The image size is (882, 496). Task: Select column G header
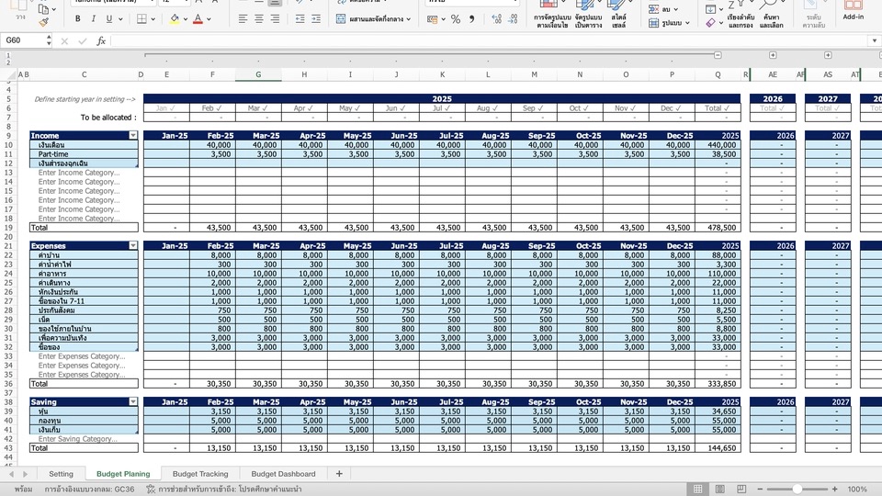258,74
